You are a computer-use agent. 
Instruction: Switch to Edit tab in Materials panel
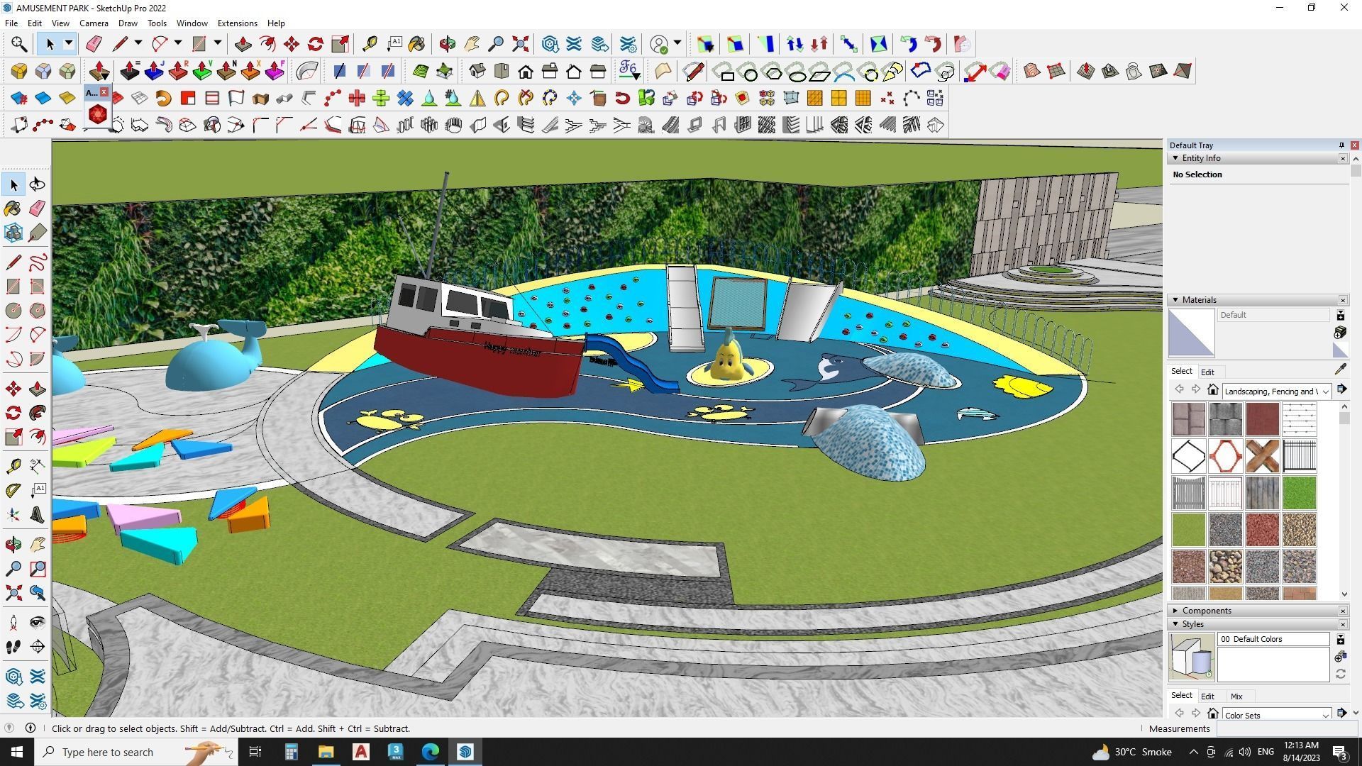click(x=1207, y=372)
